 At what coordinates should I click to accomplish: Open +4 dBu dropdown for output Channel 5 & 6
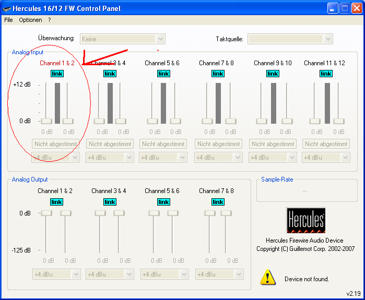pyautogui.click(x=164, y=274)
